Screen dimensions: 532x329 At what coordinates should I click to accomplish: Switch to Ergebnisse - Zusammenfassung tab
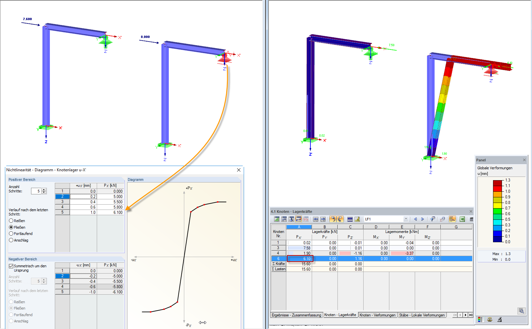(x=296, y=315)
